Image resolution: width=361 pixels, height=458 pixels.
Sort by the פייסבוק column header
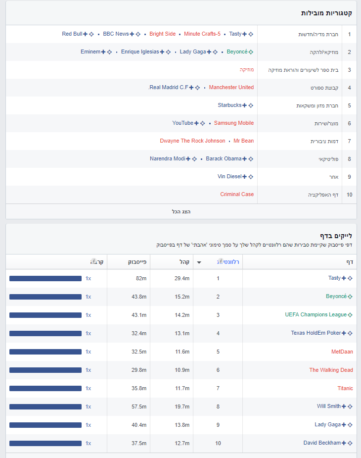[x=137, y=262]
